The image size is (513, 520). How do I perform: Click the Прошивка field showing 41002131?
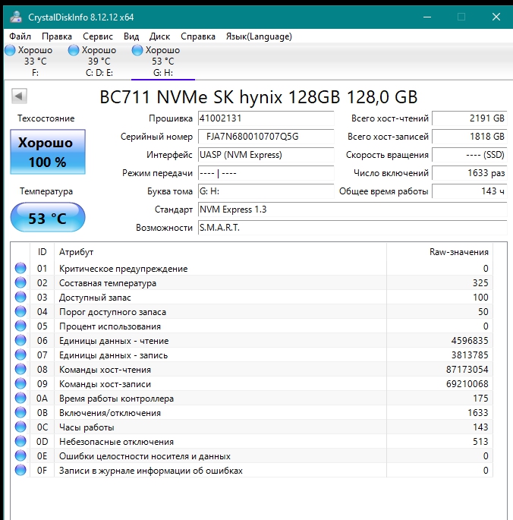tap(266, 118)
